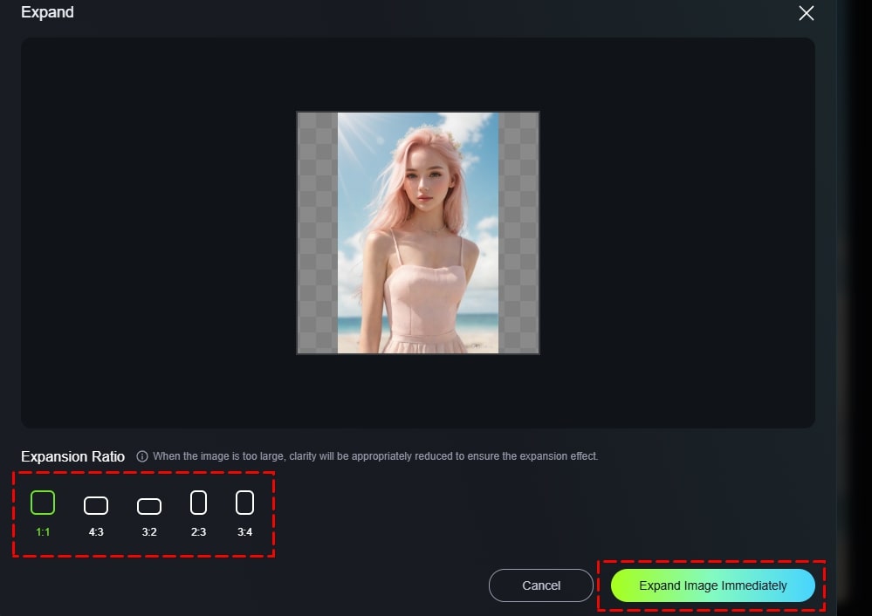Click Expand Image Immediately
Image resolution: width=872 pixels, height=616 pixels.
click(x=712, y=585)
